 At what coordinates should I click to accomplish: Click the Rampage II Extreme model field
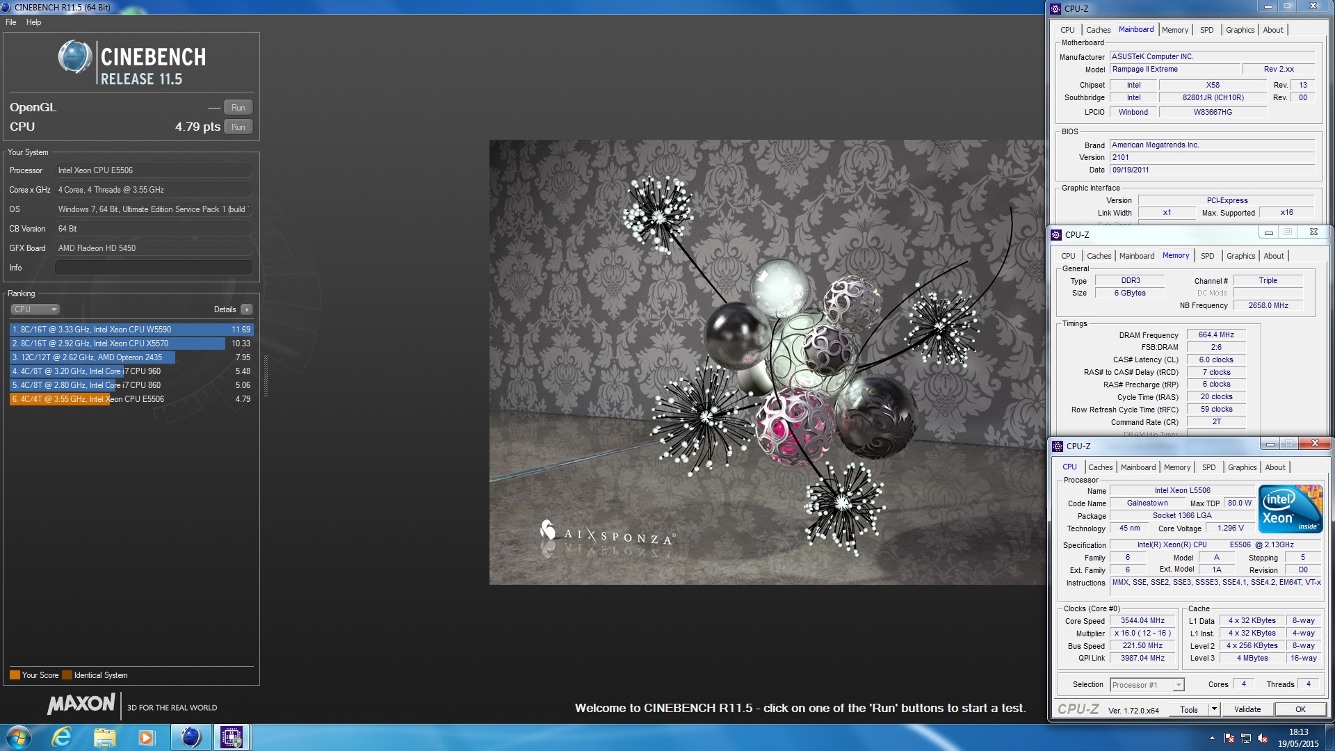point(1175,70)
